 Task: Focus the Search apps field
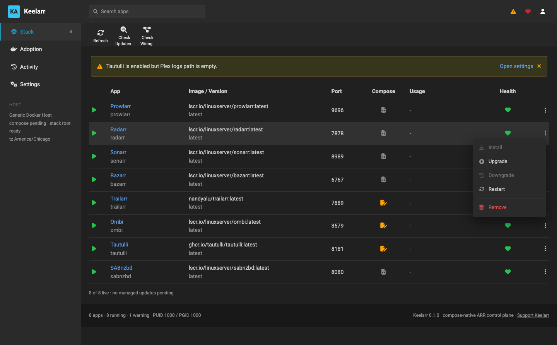(147, 12)
